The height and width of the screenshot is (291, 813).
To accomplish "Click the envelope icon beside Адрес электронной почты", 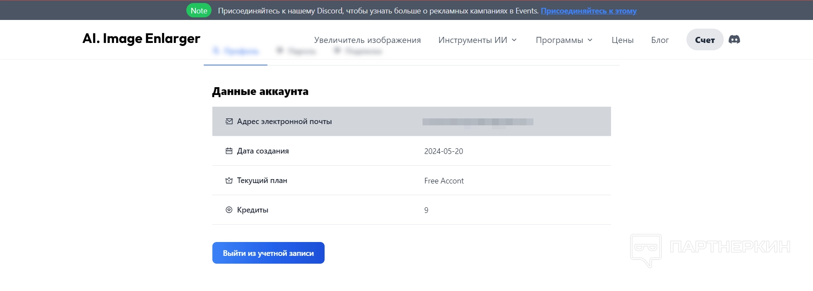I will pyautogui.click(x=229, y=121).
